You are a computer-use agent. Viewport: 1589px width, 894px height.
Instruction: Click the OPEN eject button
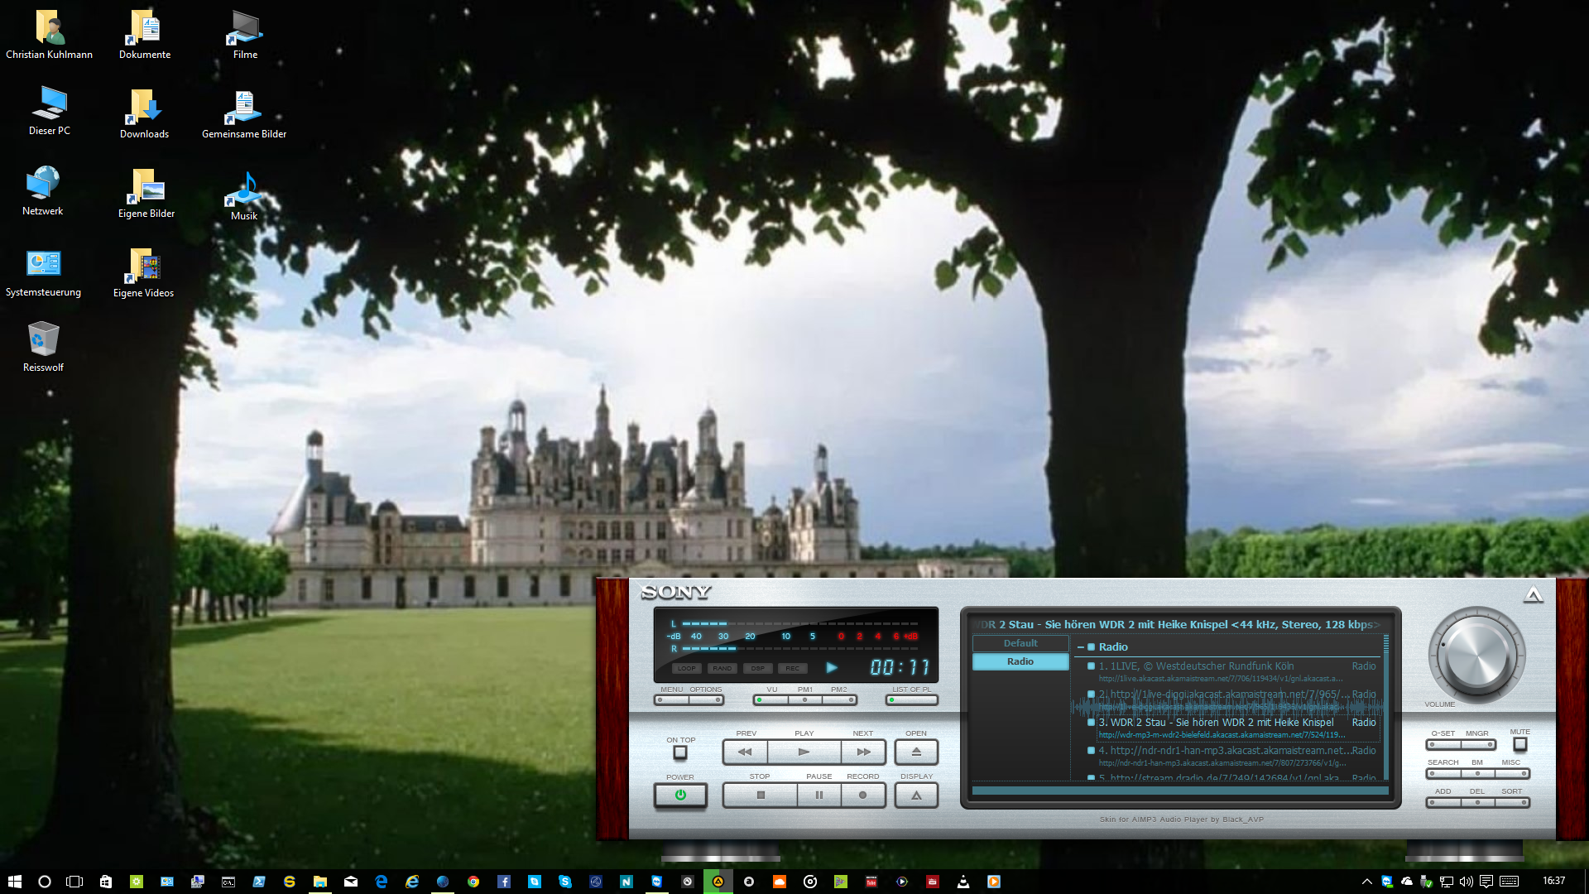916,752
